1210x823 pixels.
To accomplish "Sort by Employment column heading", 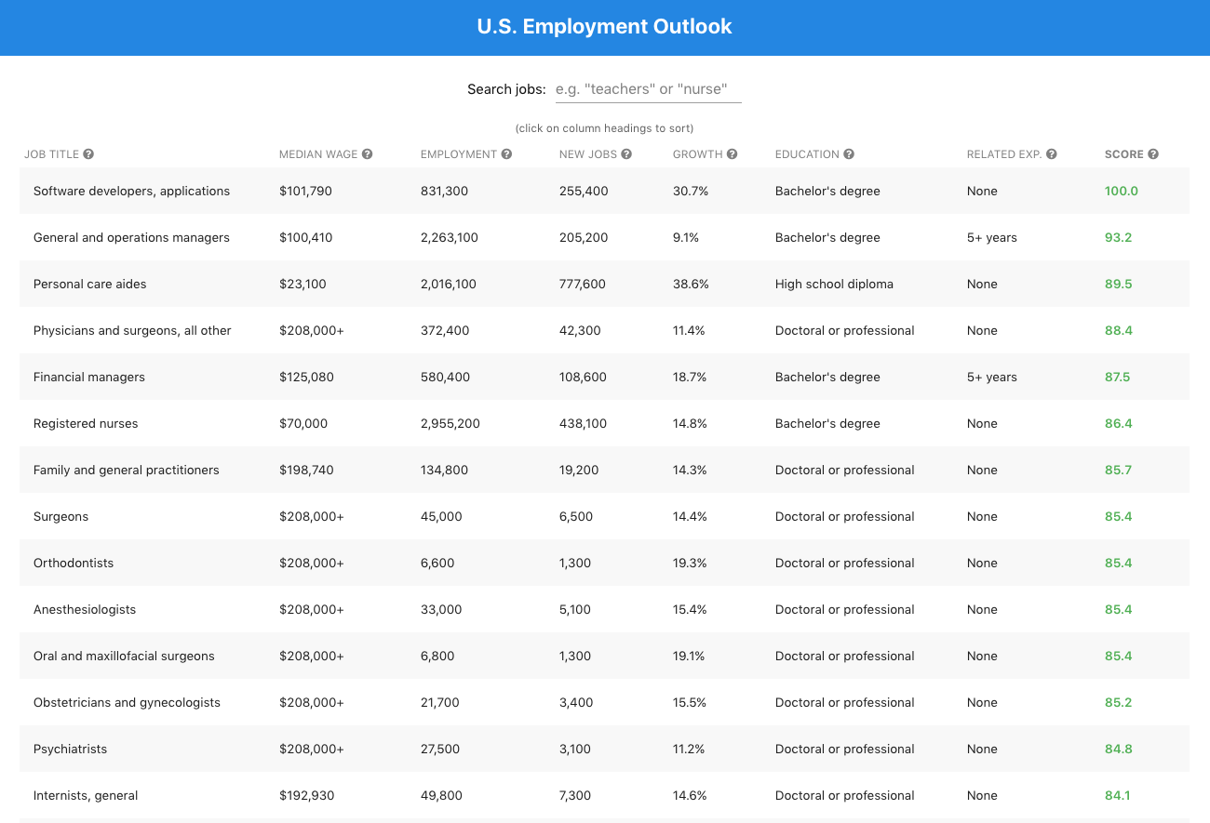I will 459,153.
